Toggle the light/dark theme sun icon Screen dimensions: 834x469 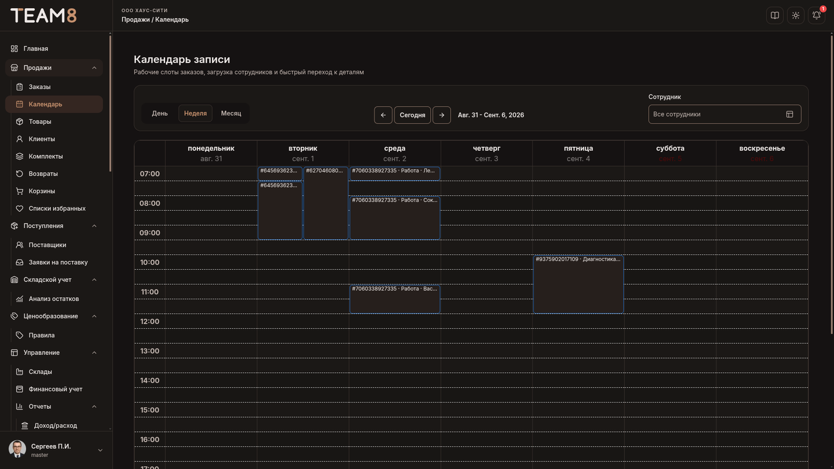[x=796, y=16]
